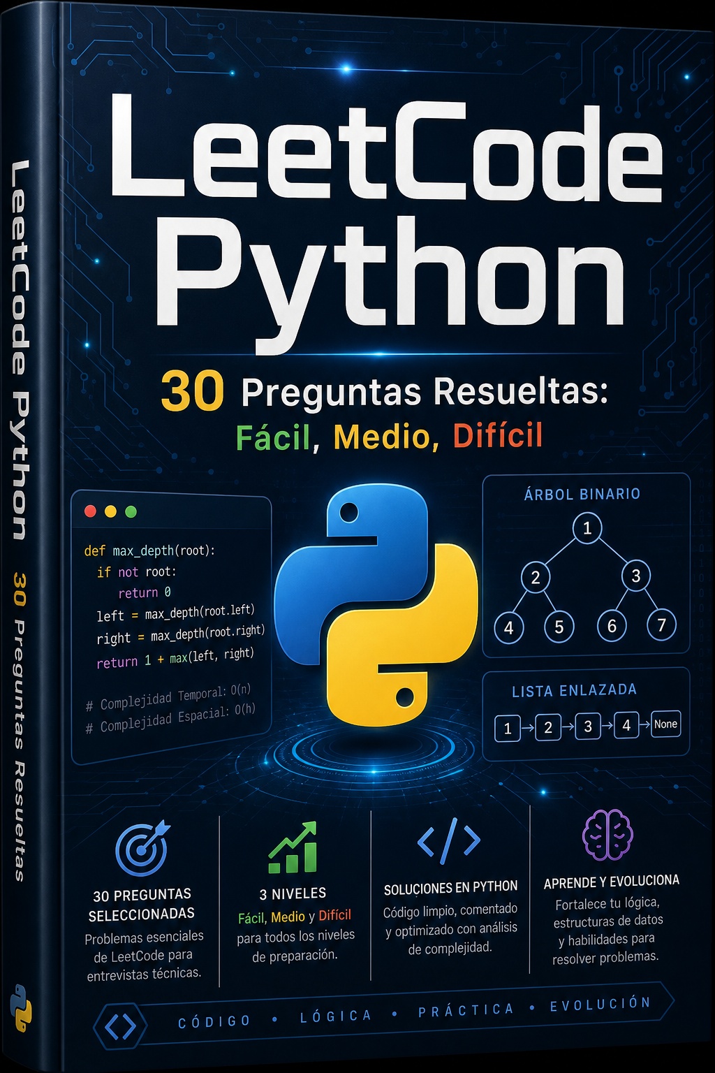Viewport: 715px width, 1073px height.
Task: Click the 'ÁRBOL BINARIO' heading
Action: (x=582, y=494)
